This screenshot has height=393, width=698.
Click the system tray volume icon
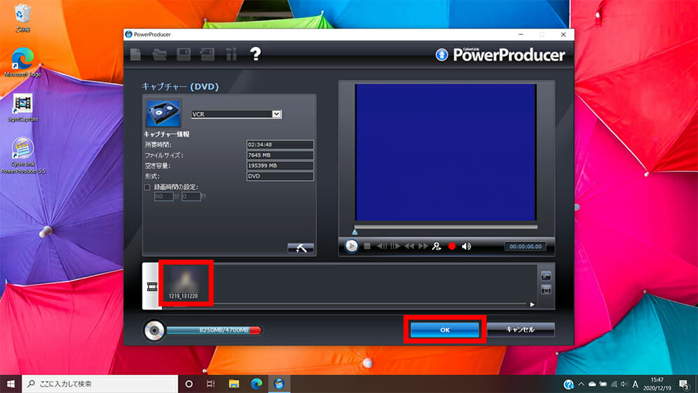[x=624, y=384]
